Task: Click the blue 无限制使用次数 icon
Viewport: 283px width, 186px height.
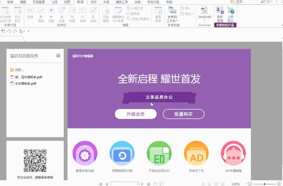Action: (122, 153)
